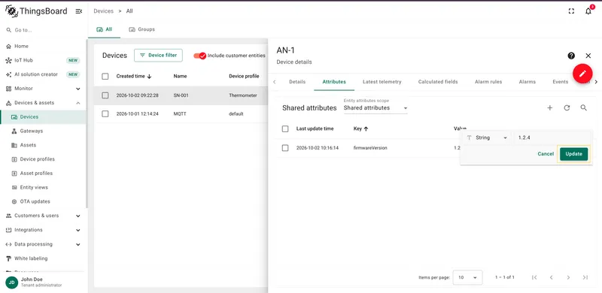Click the ThingsBoard logo
This screenshot has height=293, width=602.
(36, 11)
